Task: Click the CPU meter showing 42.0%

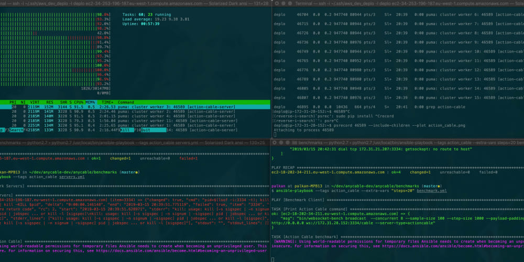Action: pyautogui.click(x=55, y=33)
